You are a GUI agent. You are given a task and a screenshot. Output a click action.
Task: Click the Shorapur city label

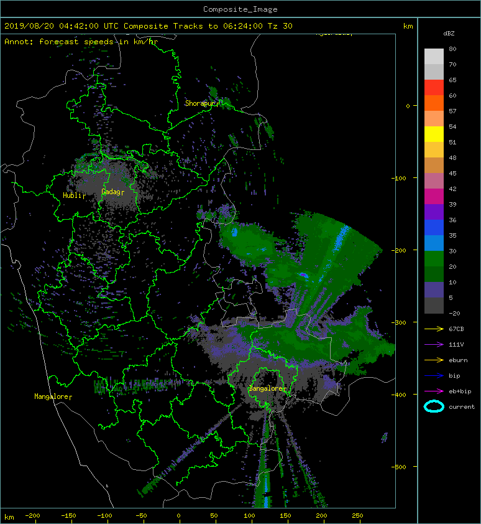(x=201, y=103)
